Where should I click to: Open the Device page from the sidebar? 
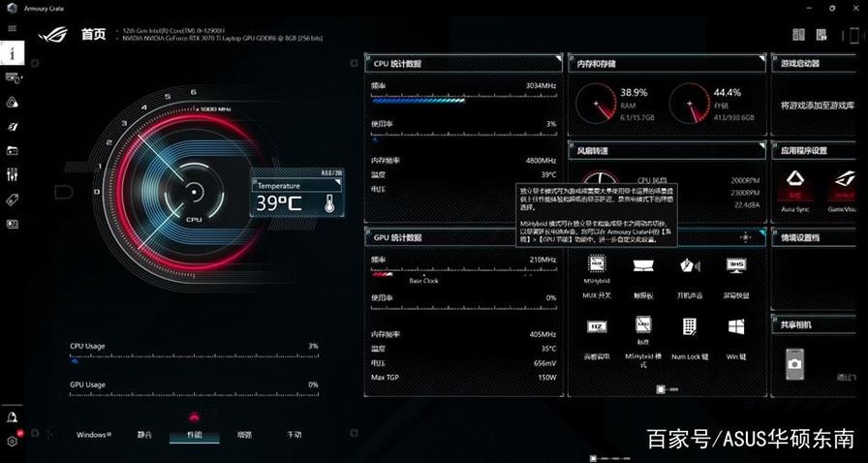coord(13,78)
